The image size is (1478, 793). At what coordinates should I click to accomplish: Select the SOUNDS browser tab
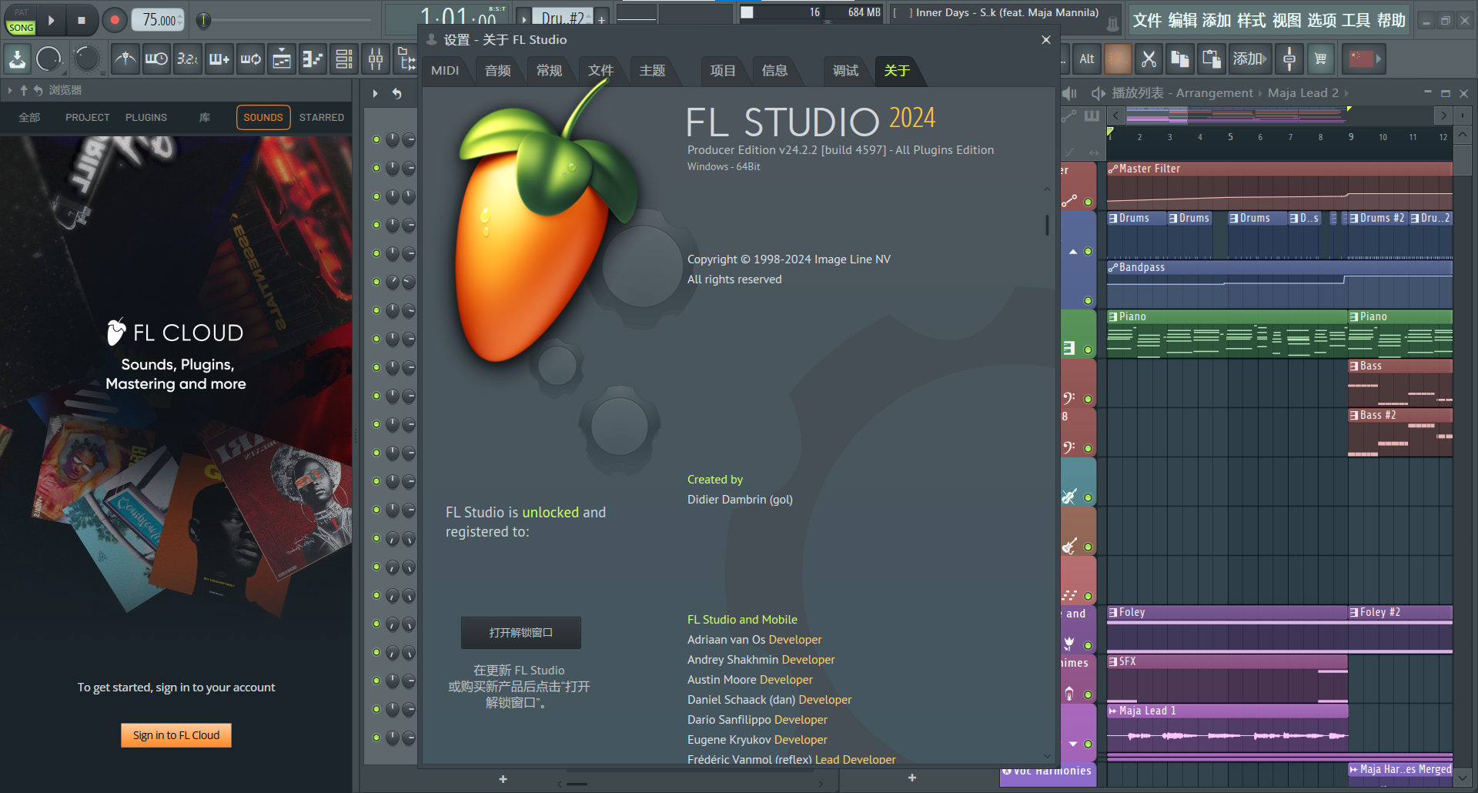pyautogui.click(x=263, y=118)
